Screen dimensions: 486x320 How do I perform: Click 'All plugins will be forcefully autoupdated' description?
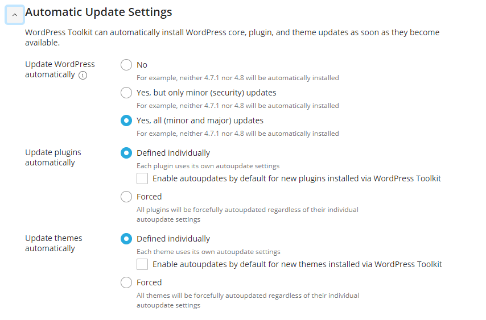(248, 214)
